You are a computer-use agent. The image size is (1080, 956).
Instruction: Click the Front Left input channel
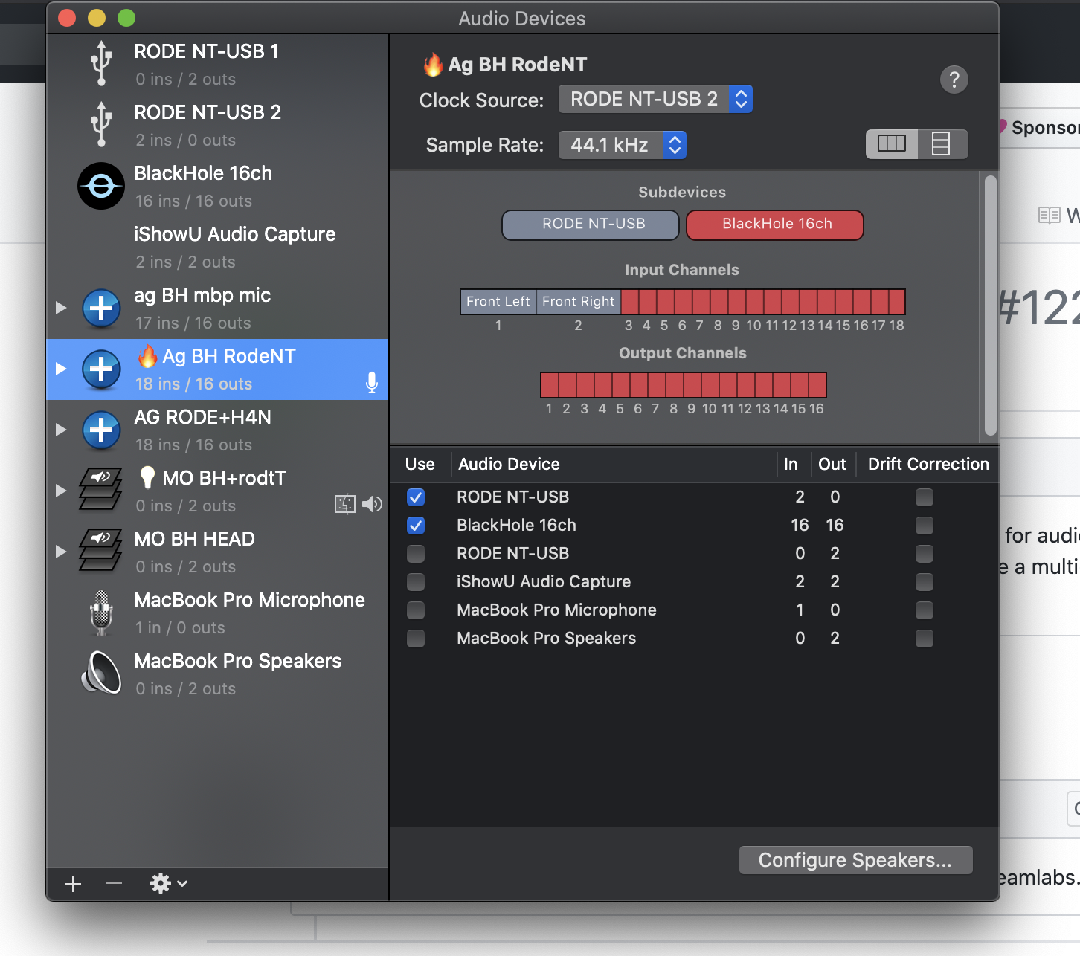pyautogui.click(x=498, y=301)
